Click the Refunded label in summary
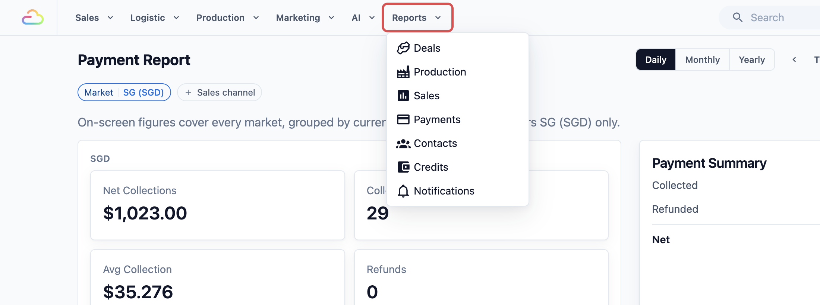This screenshot has height=305, width=820. (675, 209)
